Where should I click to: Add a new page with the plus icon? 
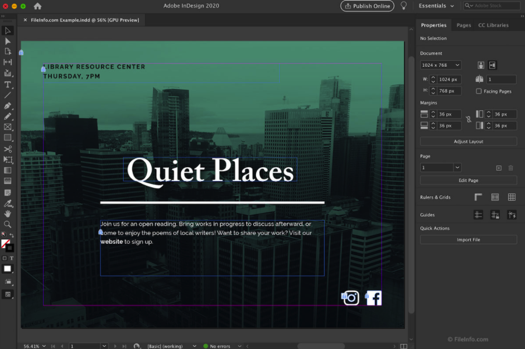pos(499,168)
